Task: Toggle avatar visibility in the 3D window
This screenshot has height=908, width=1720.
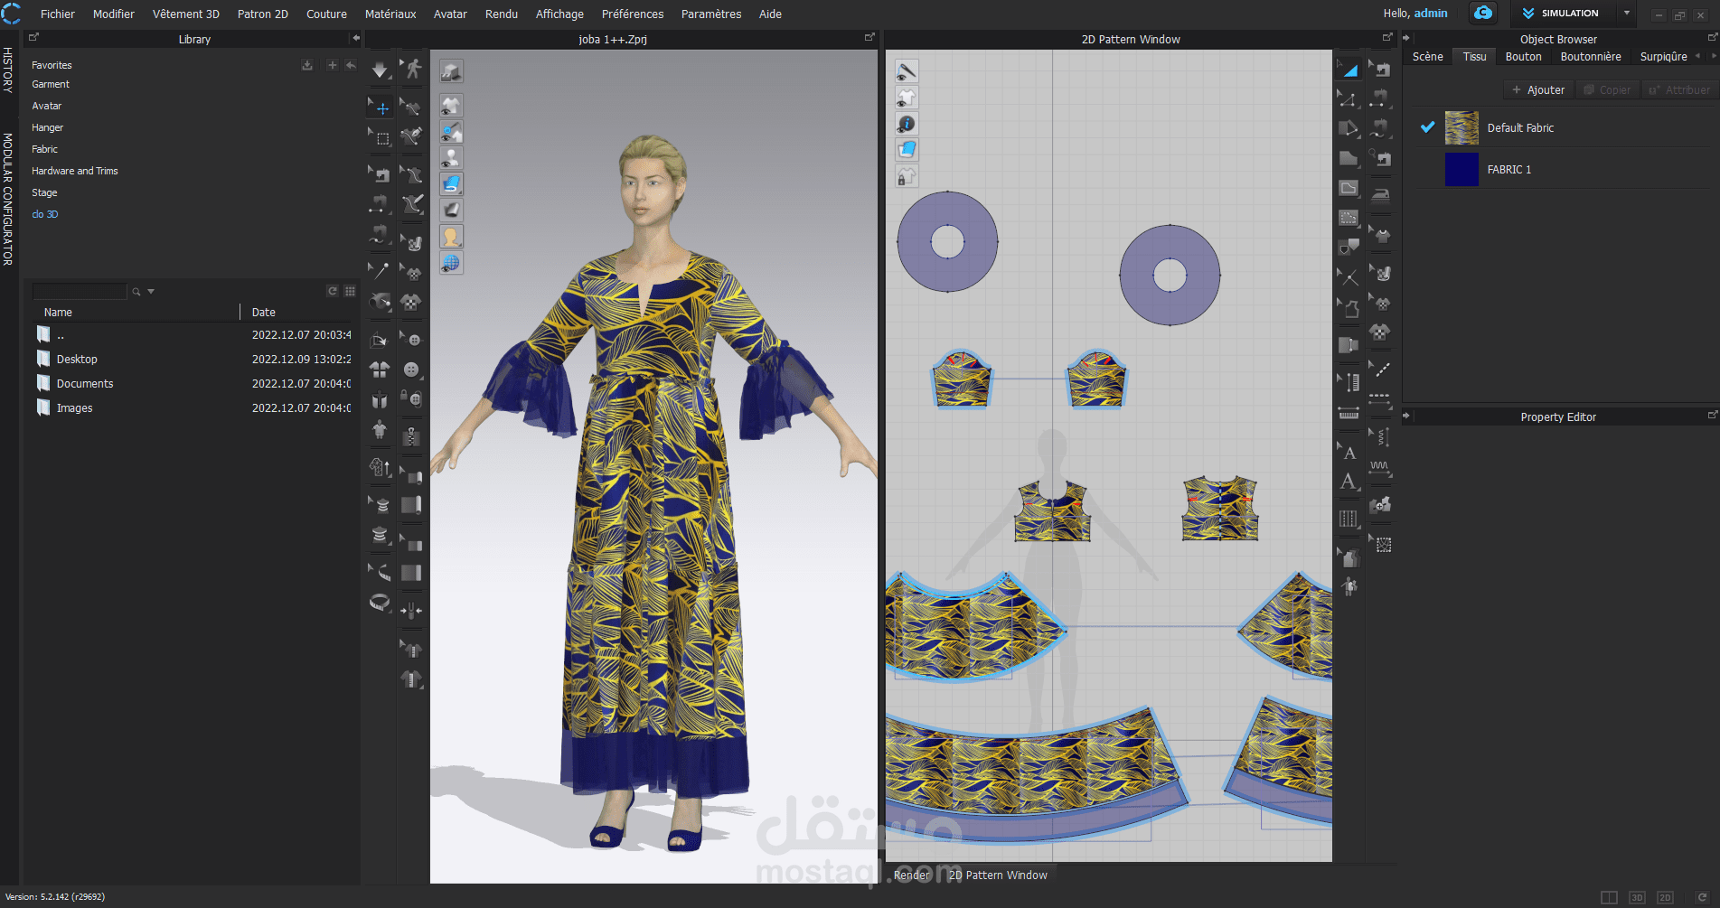Action: 452,156
